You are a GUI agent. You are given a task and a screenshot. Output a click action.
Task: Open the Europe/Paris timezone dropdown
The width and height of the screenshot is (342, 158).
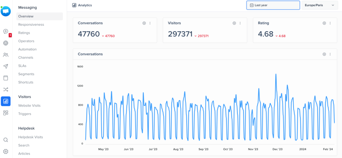point(320,5)
